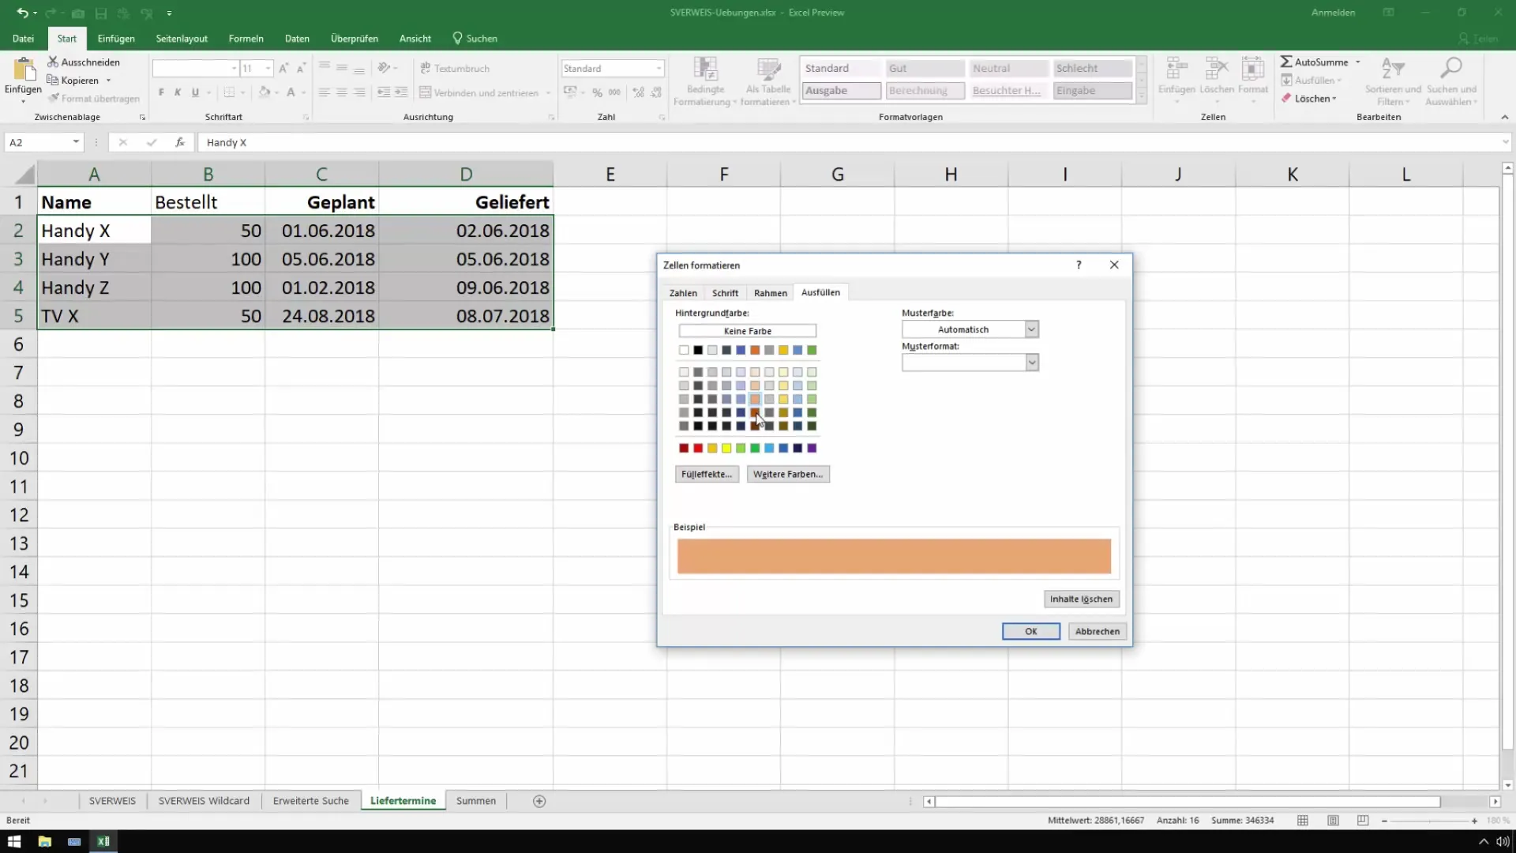1516x853 pixels.
Task: Switch to the Zahlen tab in dialog
Action: coord(683,293)
